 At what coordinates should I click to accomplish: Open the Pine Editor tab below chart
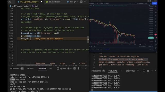[92, 49]
